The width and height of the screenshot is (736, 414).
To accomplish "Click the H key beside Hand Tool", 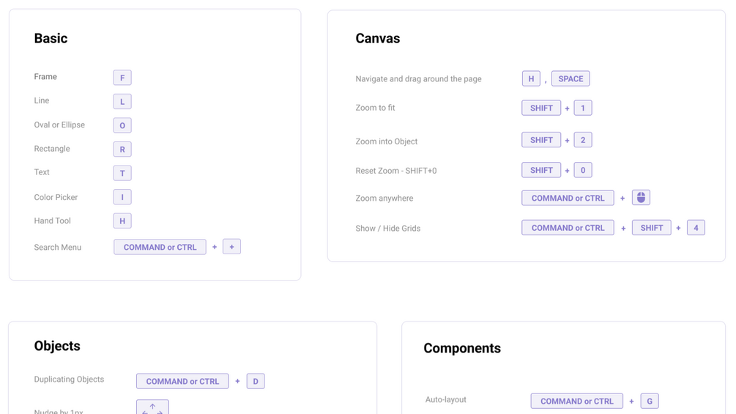I will 122,221.
